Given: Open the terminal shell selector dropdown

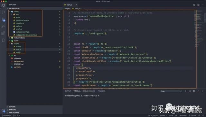Looking at the screenshot, I should (171, 91).
